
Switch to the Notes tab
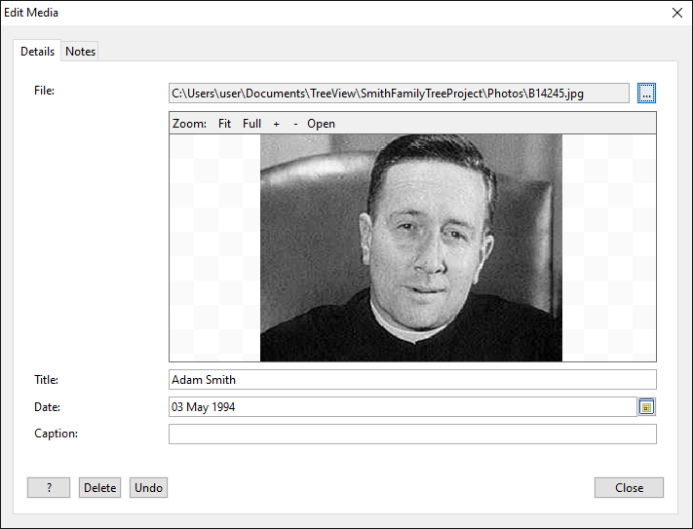80,52
